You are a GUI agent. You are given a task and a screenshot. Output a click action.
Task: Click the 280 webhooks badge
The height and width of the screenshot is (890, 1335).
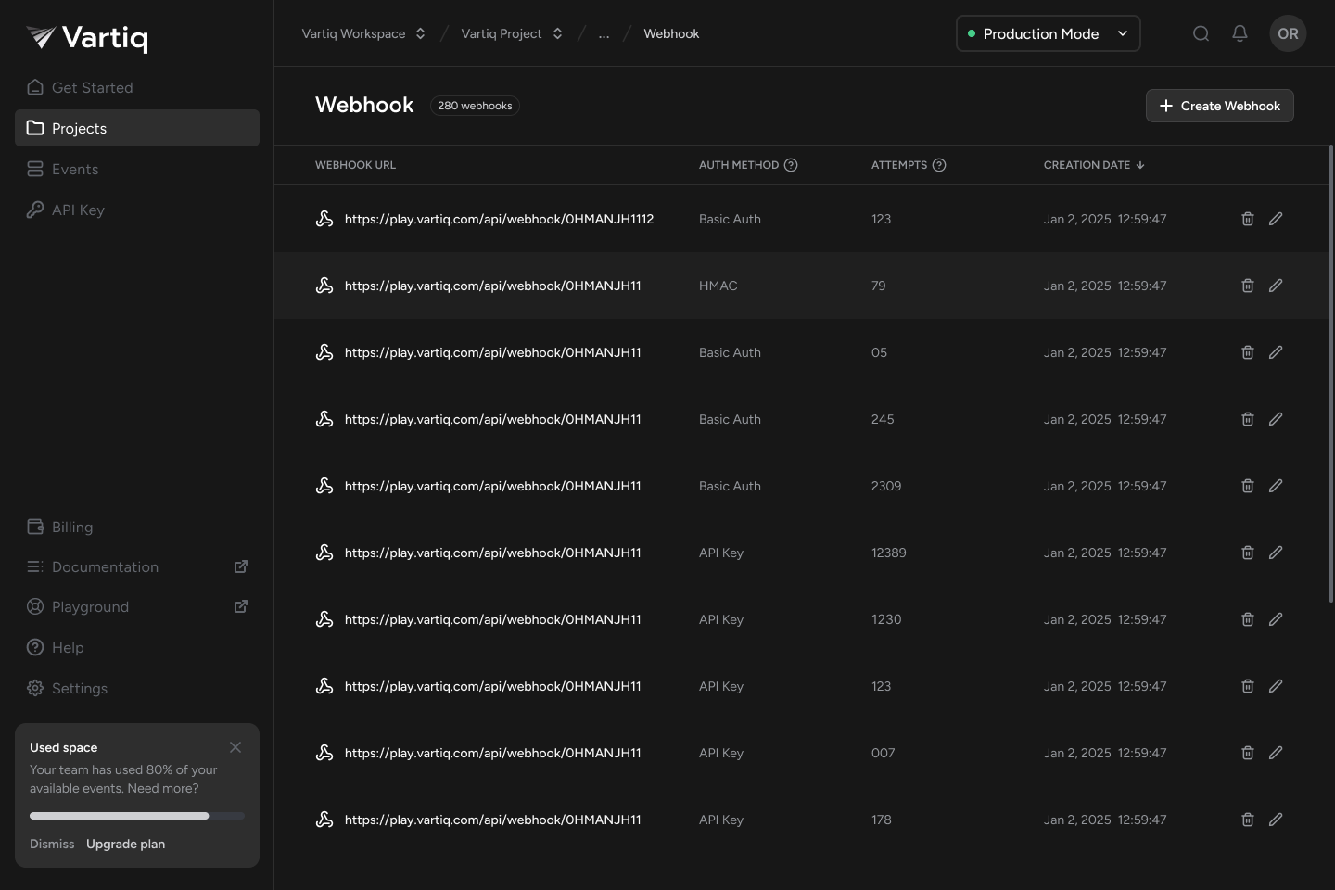[475, 106]
